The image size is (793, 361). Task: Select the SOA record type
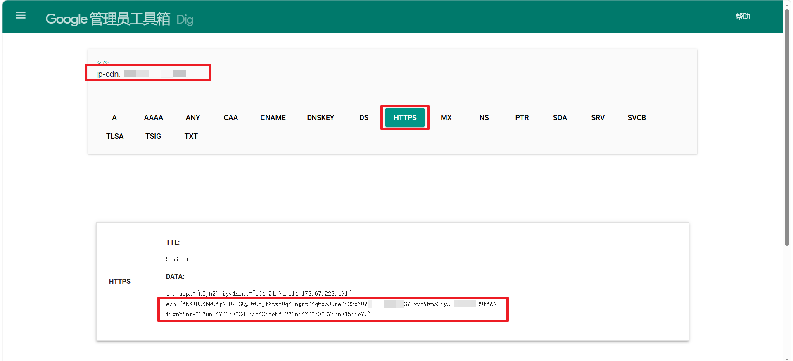[x=560, y=118]
